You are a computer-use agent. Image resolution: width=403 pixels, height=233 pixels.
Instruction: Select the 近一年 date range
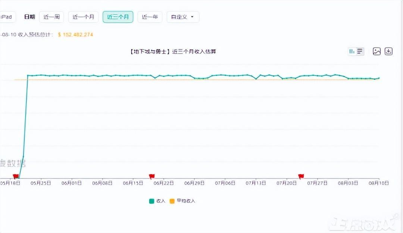click(x=150, y=17)
